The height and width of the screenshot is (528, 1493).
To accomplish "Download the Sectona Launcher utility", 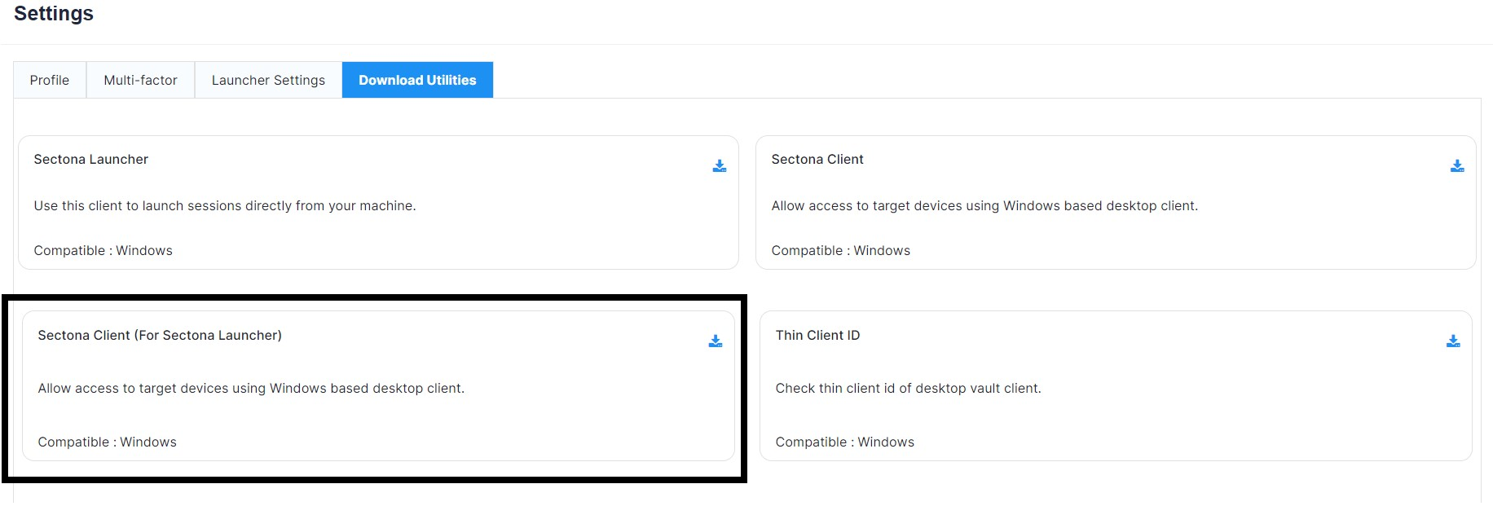I will point(719,166).
